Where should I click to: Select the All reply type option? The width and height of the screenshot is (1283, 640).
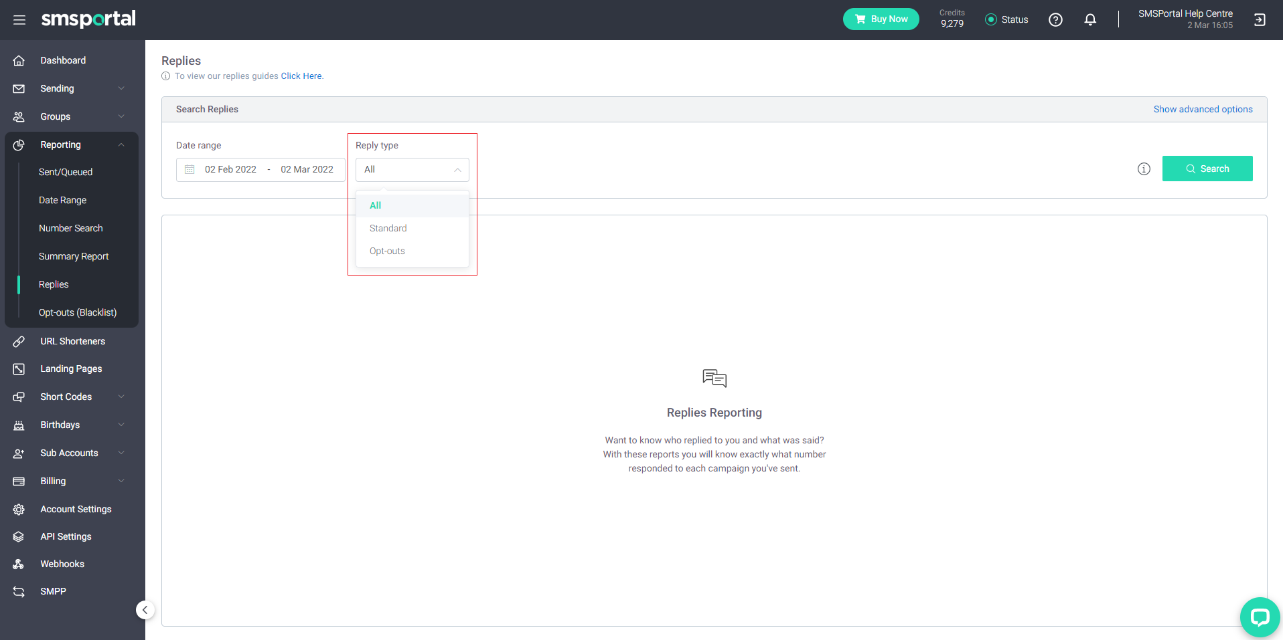click(x=412, y=205)
